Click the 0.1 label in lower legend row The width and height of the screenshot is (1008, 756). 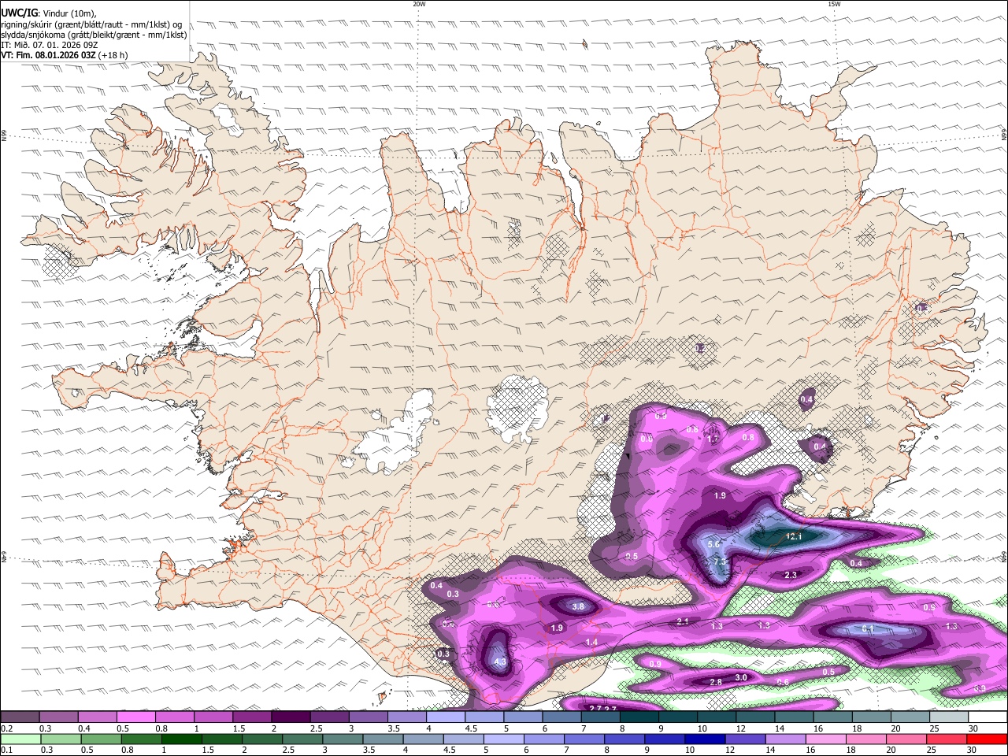pos(6,750)
